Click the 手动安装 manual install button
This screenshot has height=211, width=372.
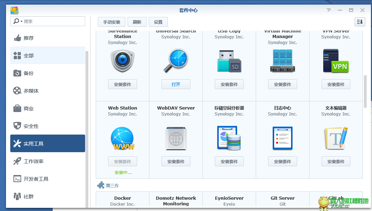112,22
